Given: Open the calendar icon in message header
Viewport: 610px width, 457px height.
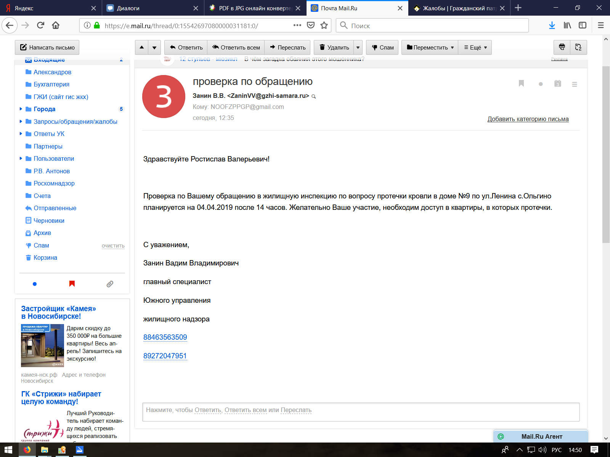Looking at the screenshot, I should pyautogui.click(x=557, y=84).
